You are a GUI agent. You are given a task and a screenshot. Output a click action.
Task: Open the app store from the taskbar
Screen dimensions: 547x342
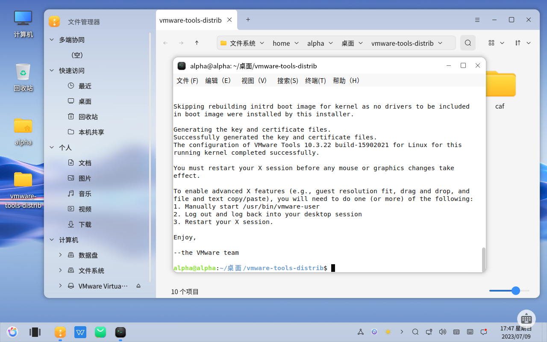click(x=100, y=332)
